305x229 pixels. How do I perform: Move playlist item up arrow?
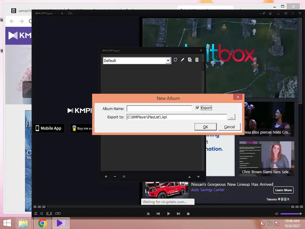pyautogui.click(x=189, y=177)
